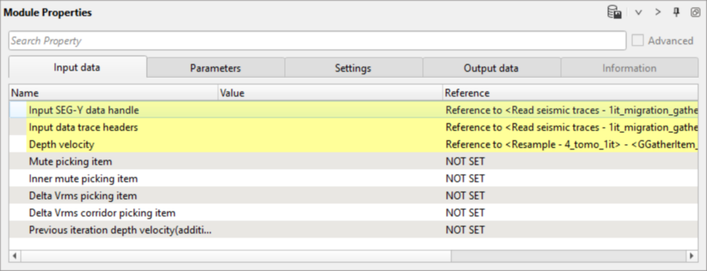Image resolution: width=707 pixels, height=271 pixels.
Task: Open the Settings tab
Action: pyautogui.click(x=353, y=68)
